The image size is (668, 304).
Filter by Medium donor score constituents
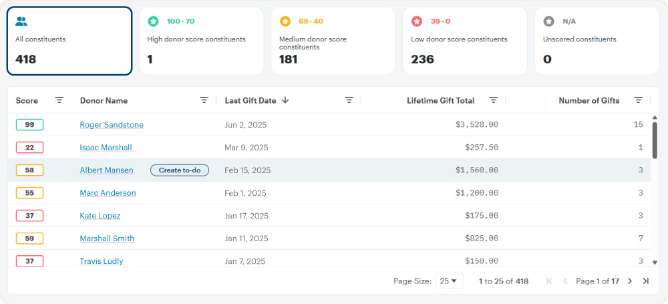click(x=333, y=41)
